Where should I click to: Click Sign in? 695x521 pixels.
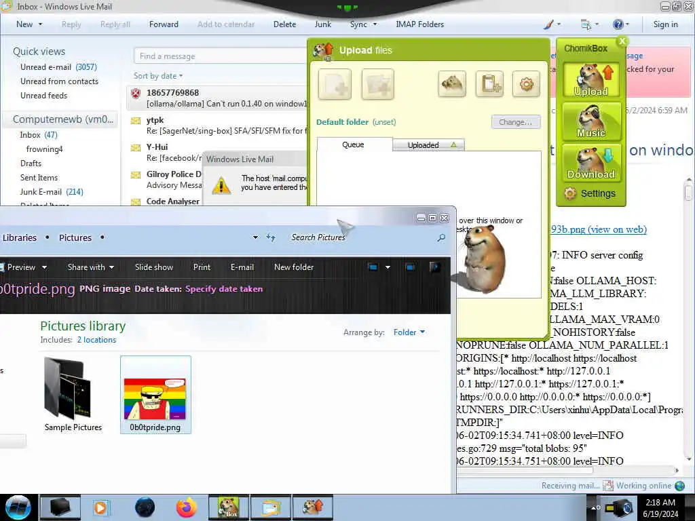point(665,24)
